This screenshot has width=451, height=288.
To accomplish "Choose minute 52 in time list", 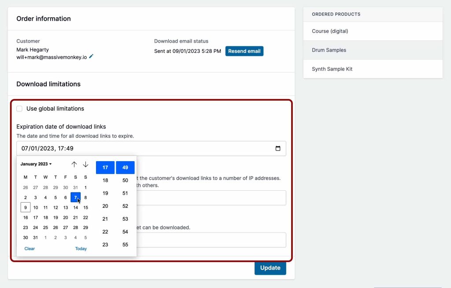I will (125, 206).
